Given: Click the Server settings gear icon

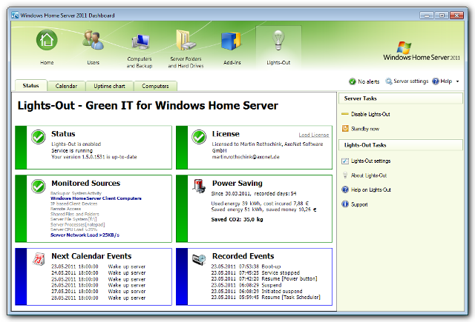Looking at the screenshot, I should pyautogui.click(x=388, y=81).
